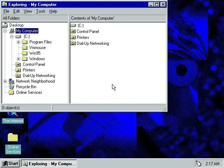Click the system tray icon beside the clock
The height and width of the screenshot is (168, 224).
point(199,163)
